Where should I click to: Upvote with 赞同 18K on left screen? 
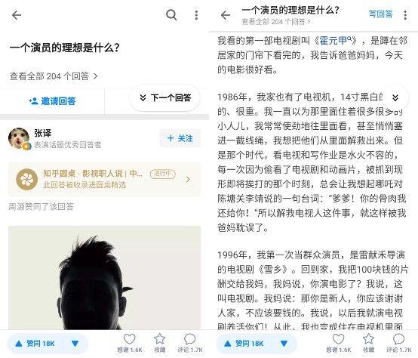(x=35, y=344)
